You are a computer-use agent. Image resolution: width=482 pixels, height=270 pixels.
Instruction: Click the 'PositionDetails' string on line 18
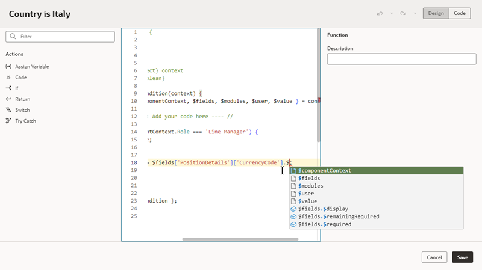(205, 162)
